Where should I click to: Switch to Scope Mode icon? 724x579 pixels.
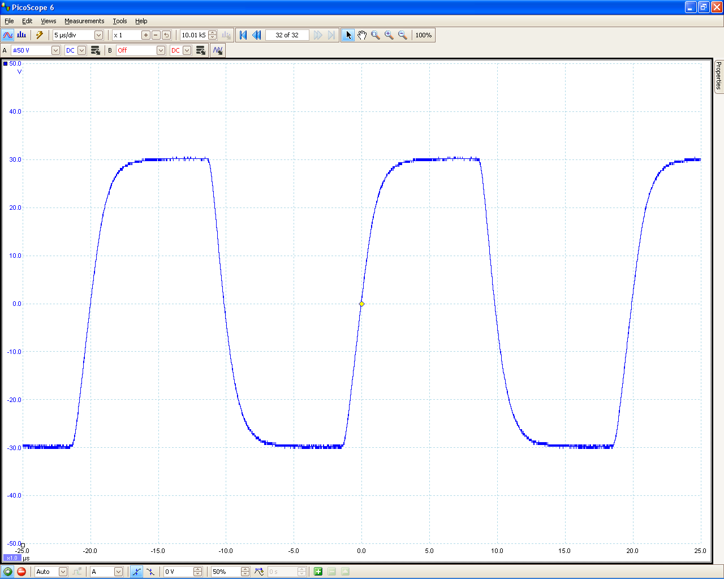7,35
